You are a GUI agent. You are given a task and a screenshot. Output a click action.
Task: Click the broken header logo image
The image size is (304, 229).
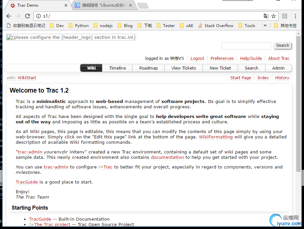[x=71, y=37]
